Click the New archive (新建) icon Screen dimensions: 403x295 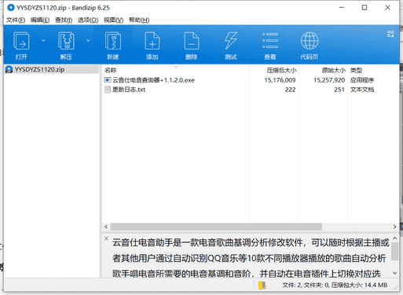[113, 41]
